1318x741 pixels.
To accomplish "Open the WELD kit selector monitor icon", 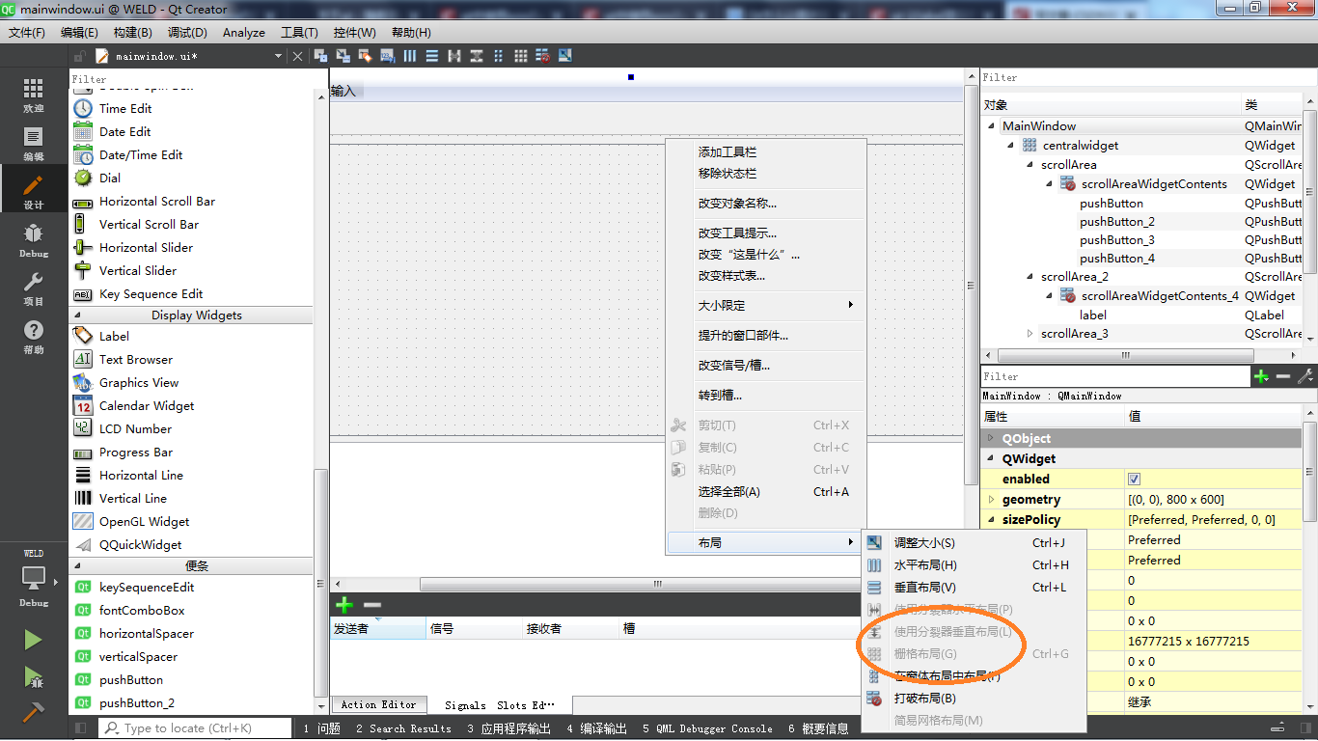I will 34,578.
